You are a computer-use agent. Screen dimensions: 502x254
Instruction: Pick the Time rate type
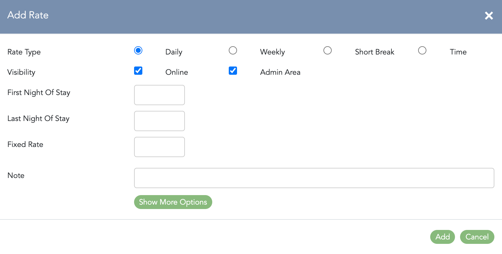422,50
